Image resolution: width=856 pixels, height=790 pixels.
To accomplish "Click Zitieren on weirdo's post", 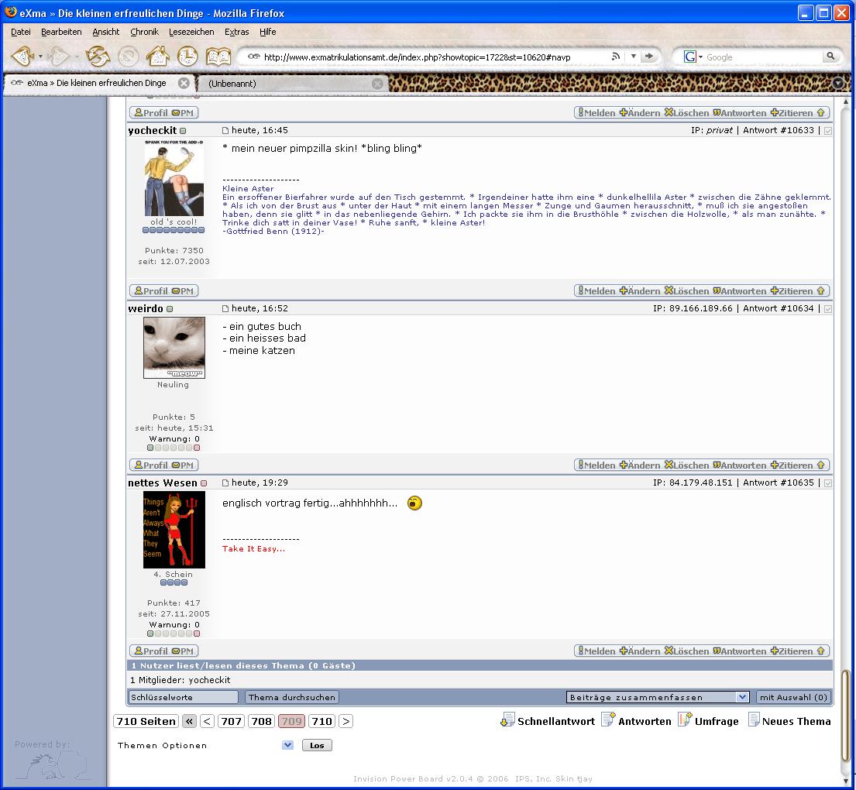I will click(792, 465).
